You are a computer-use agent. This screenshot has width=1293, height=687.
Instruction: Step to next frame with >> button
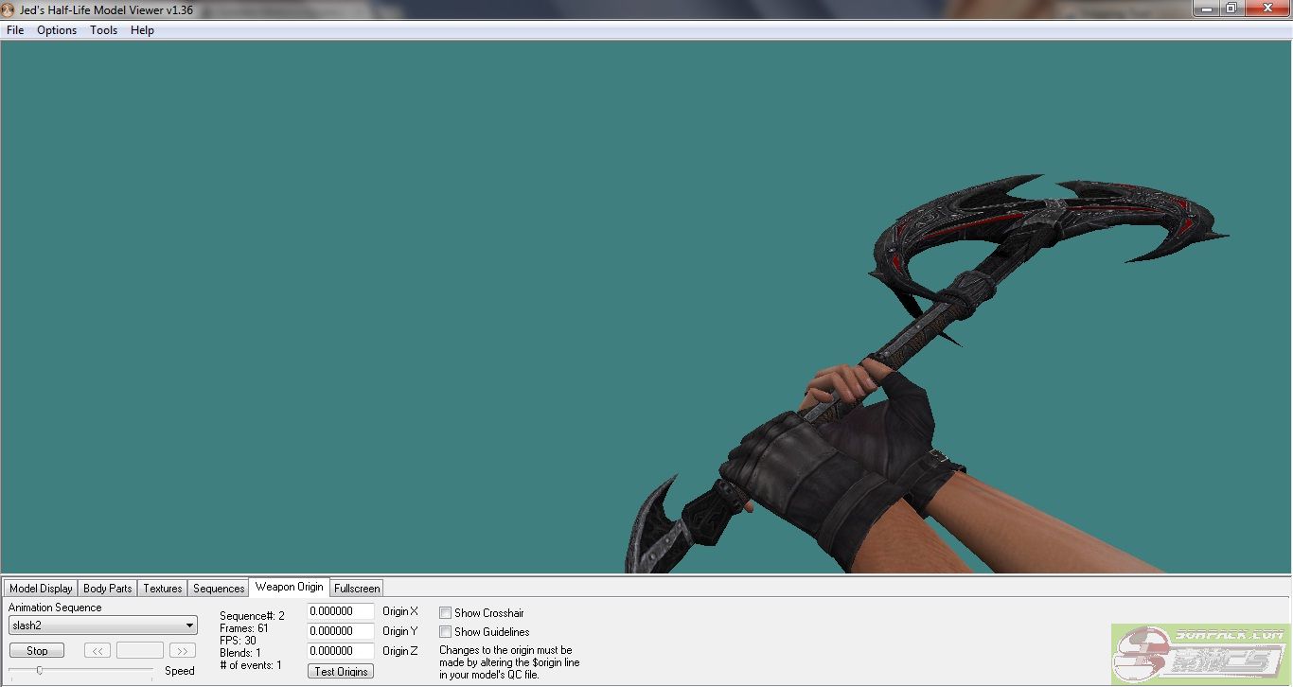click(x=182, y=650)
